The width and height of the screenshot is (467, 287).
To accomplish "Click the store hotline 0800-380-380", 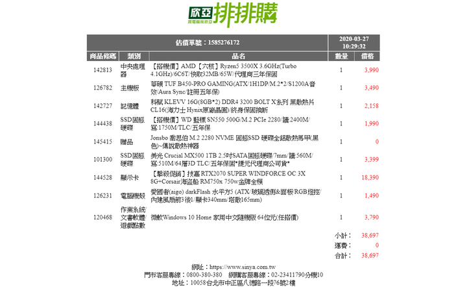I will point(204,275).
